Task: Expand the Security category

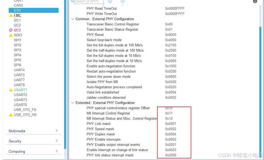Action: [33, 141]
